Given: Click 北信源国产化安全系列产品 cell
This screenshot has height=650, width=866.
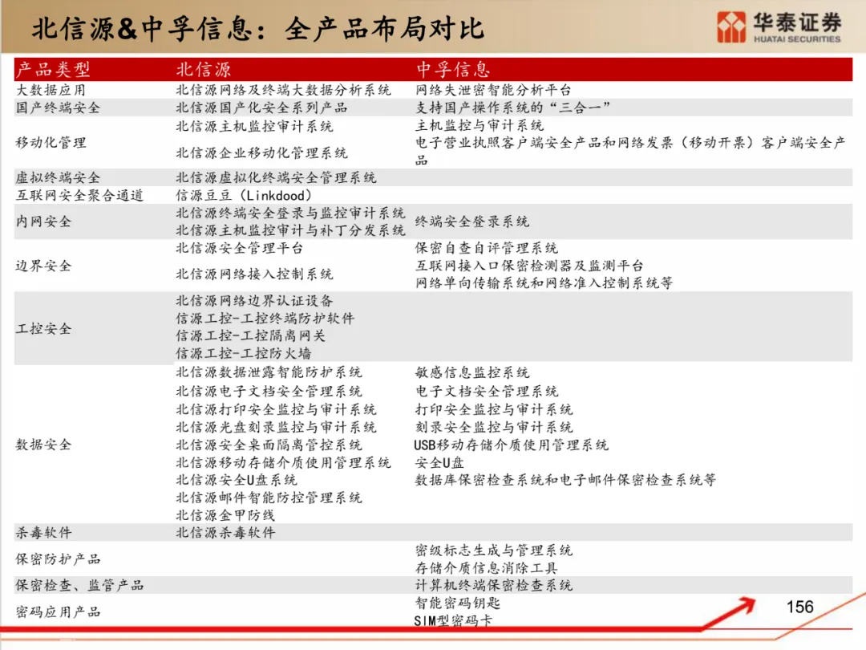Looking at the screenshot, I should coord(261,108).
